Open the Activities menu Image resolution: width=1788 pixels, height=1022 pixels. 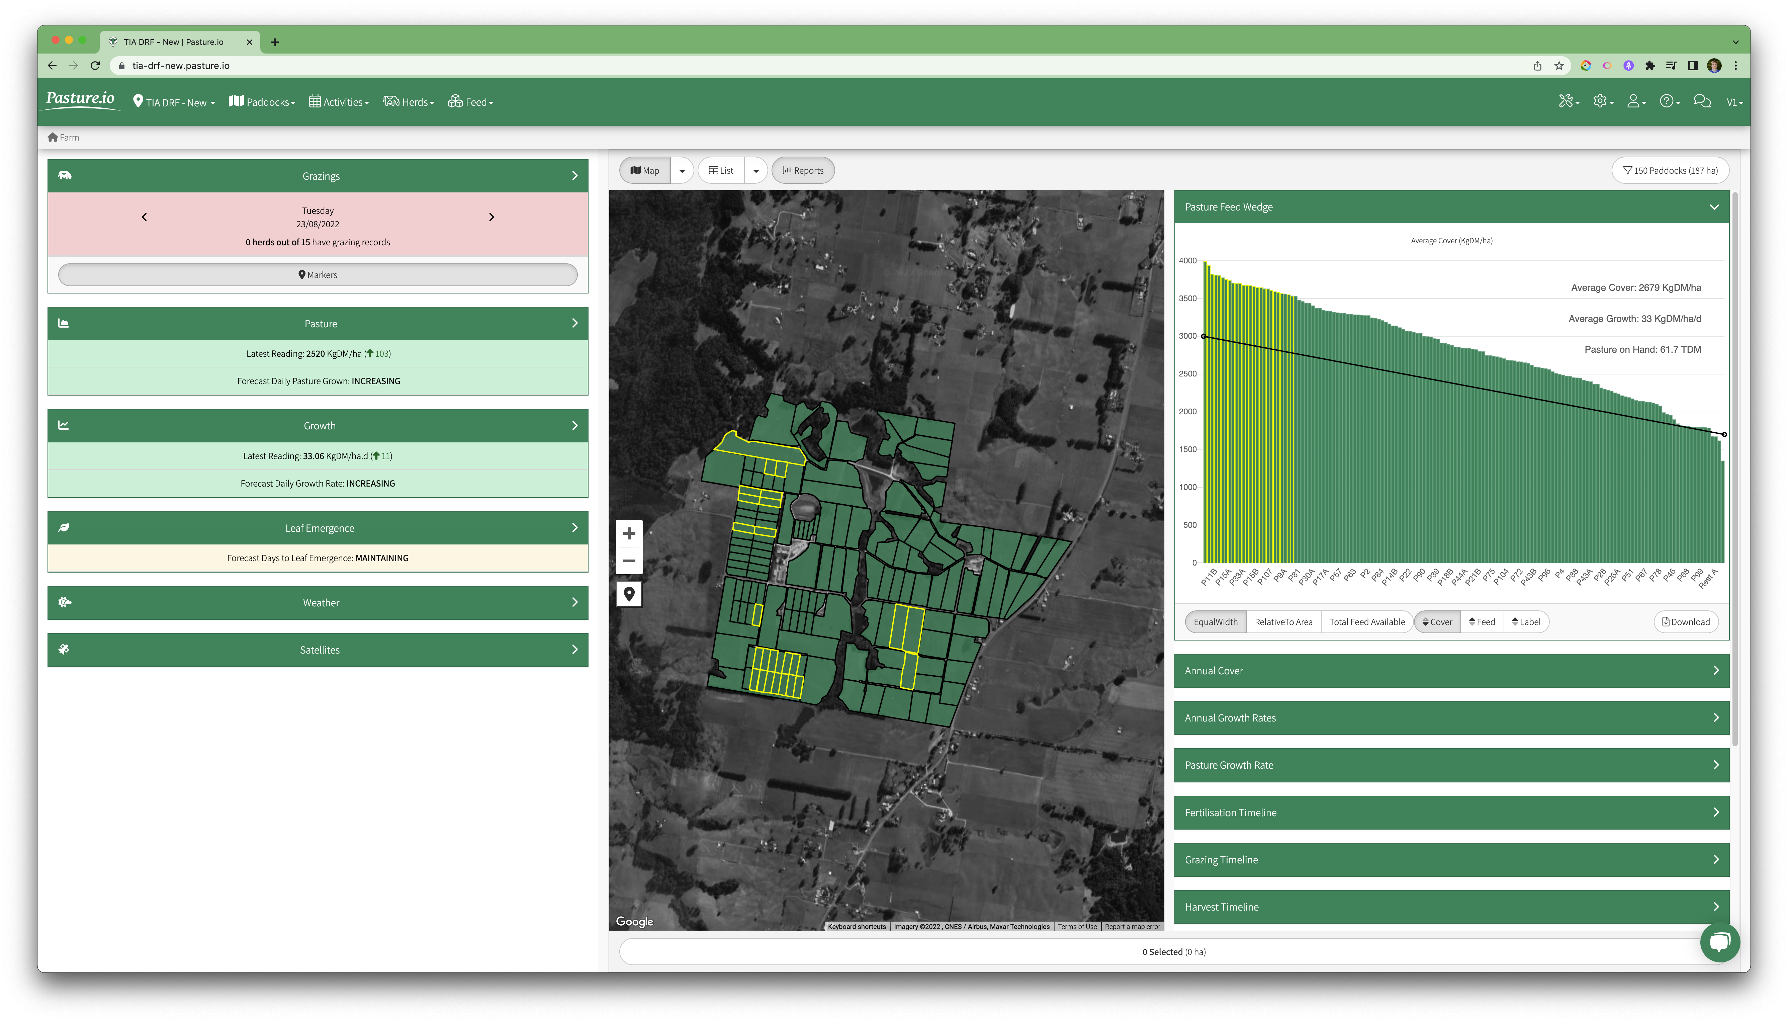click(x=339, y=102)
